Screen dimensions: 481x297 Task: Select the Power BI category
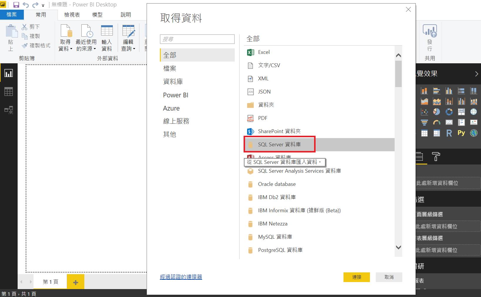pos(197,95)
